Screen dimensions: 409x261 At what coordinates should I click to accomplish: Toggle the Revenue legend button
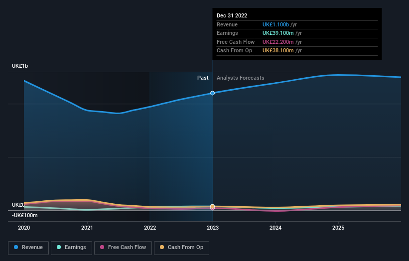[x=28, y=248]
